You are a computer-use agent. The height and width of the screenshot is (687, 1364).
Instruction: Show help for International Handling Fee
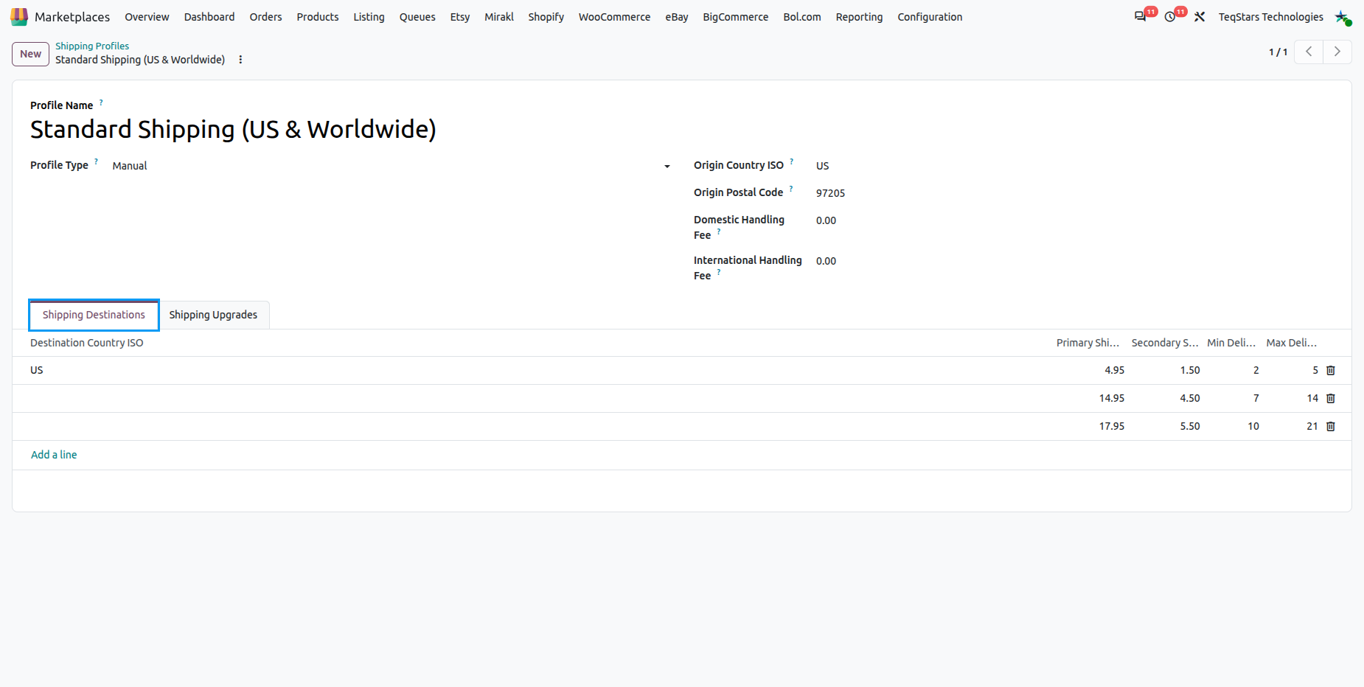point(719,272)
